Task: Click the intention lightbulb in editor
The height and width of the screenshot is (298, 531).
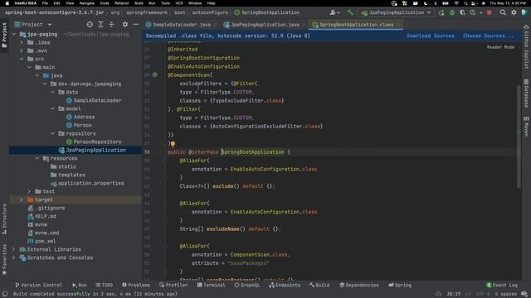Action: 173,143
